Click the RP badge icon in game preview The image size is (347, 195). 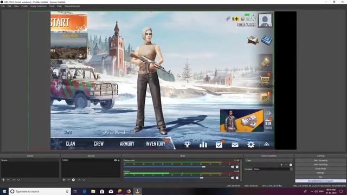coord(265,98)
